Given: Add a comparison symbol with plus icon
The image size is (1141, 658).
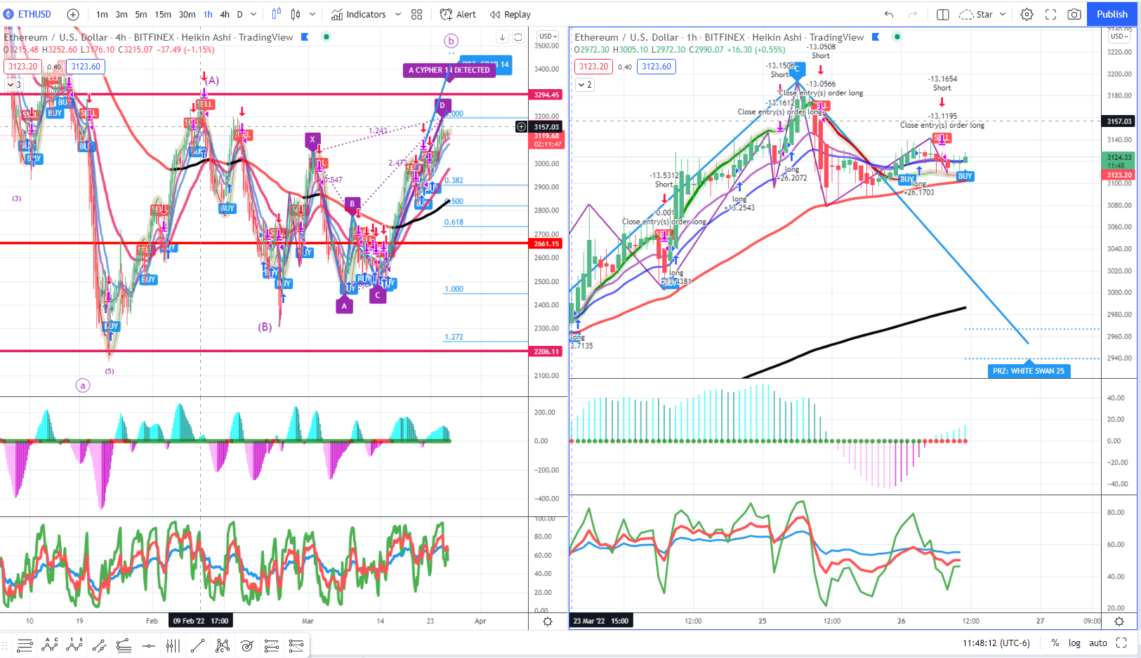Looking at the screenshot, I should click(73, 14).
